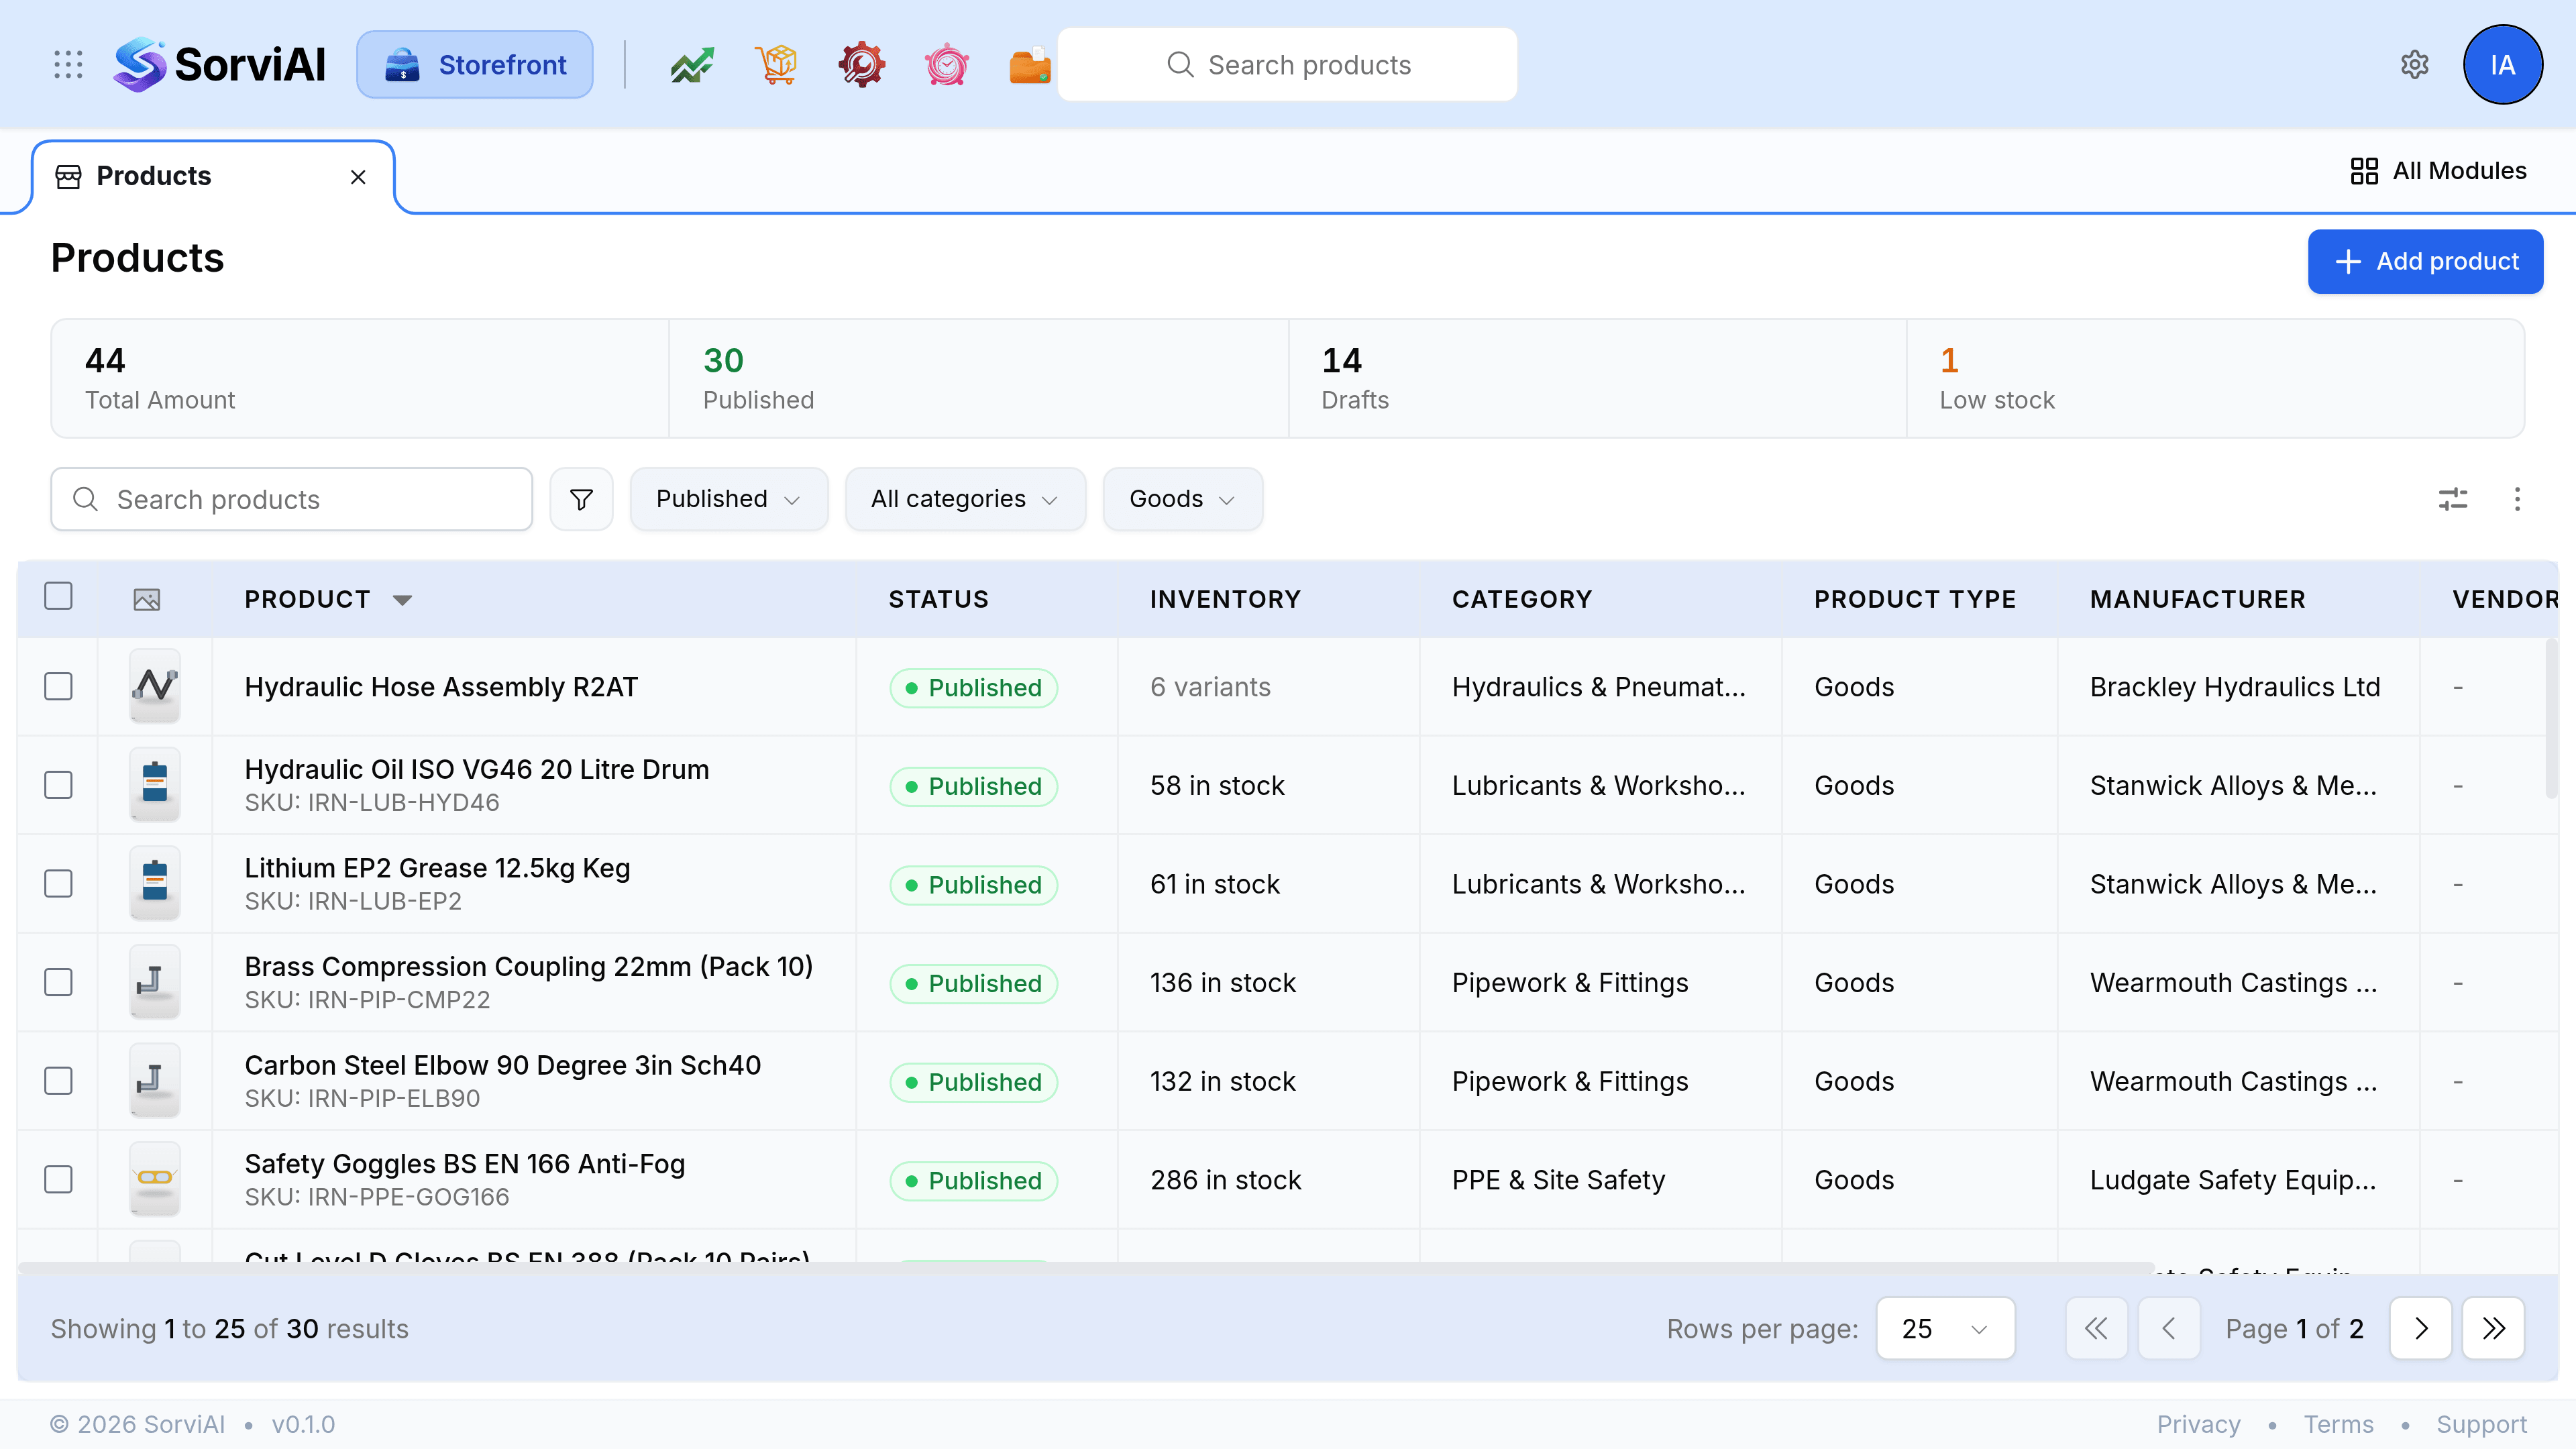This screenshot has width=2576, height=1449.
Task: Open the Terms link
Action: pos(2338,1424)
